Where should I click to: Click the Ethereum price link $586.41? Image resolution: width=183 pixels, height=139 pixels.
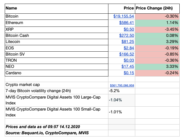coord(127,23)
